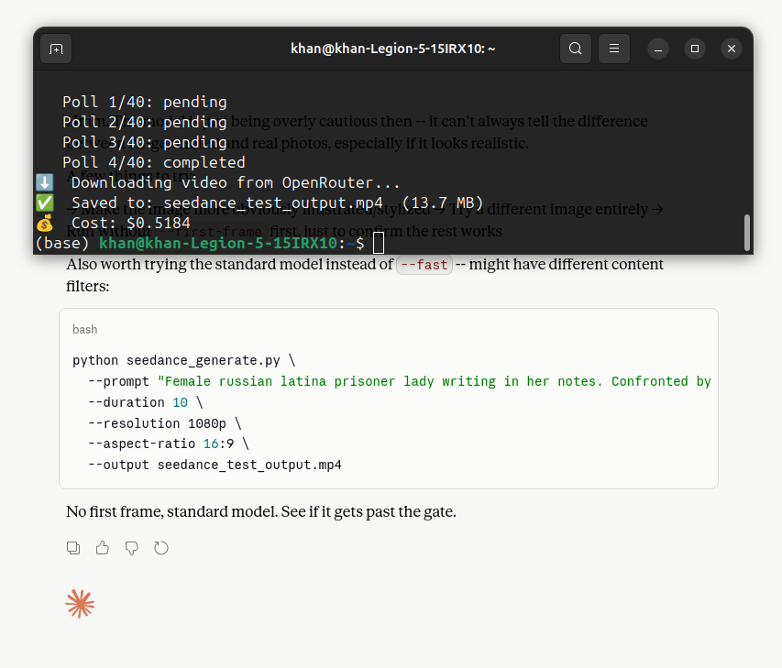This screenshot has width=782, height=668.
Task: Open the terminal hamburger menu
Action: pyautogui.click(x=614, y=49)
